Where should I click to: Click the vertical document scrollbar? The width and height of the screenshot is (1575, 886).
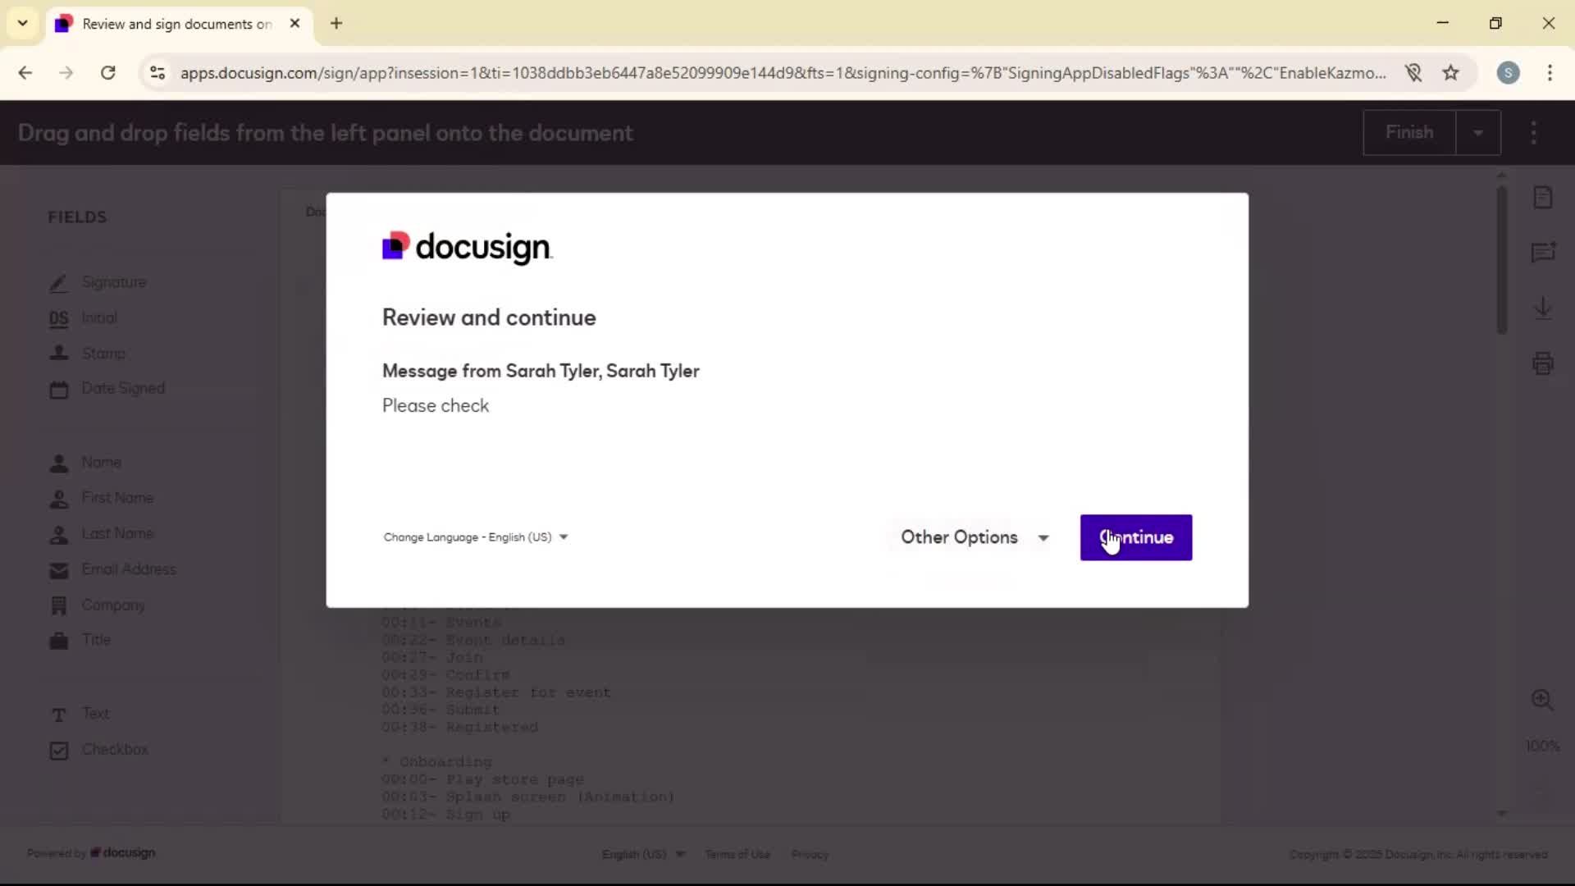pos(1501,259)
